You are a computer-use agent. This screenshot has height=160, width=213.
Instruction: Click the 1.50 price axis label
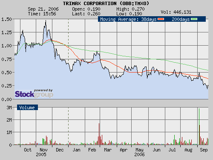[6, 19]
